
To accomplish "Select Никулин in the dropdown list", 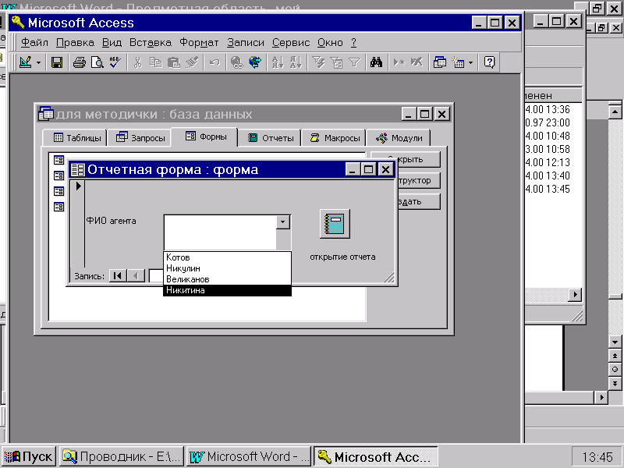I will (x=227, y=268).
